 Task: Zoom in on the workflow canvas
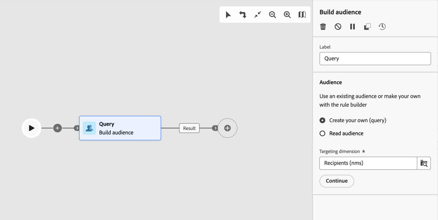click(287, 15)
